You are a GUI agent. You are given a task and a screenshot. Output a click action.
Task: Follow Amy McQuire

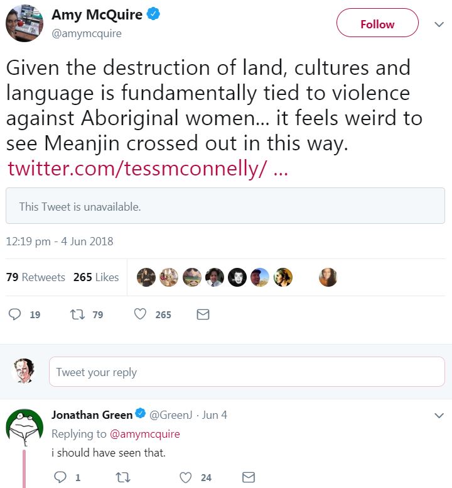377,24
